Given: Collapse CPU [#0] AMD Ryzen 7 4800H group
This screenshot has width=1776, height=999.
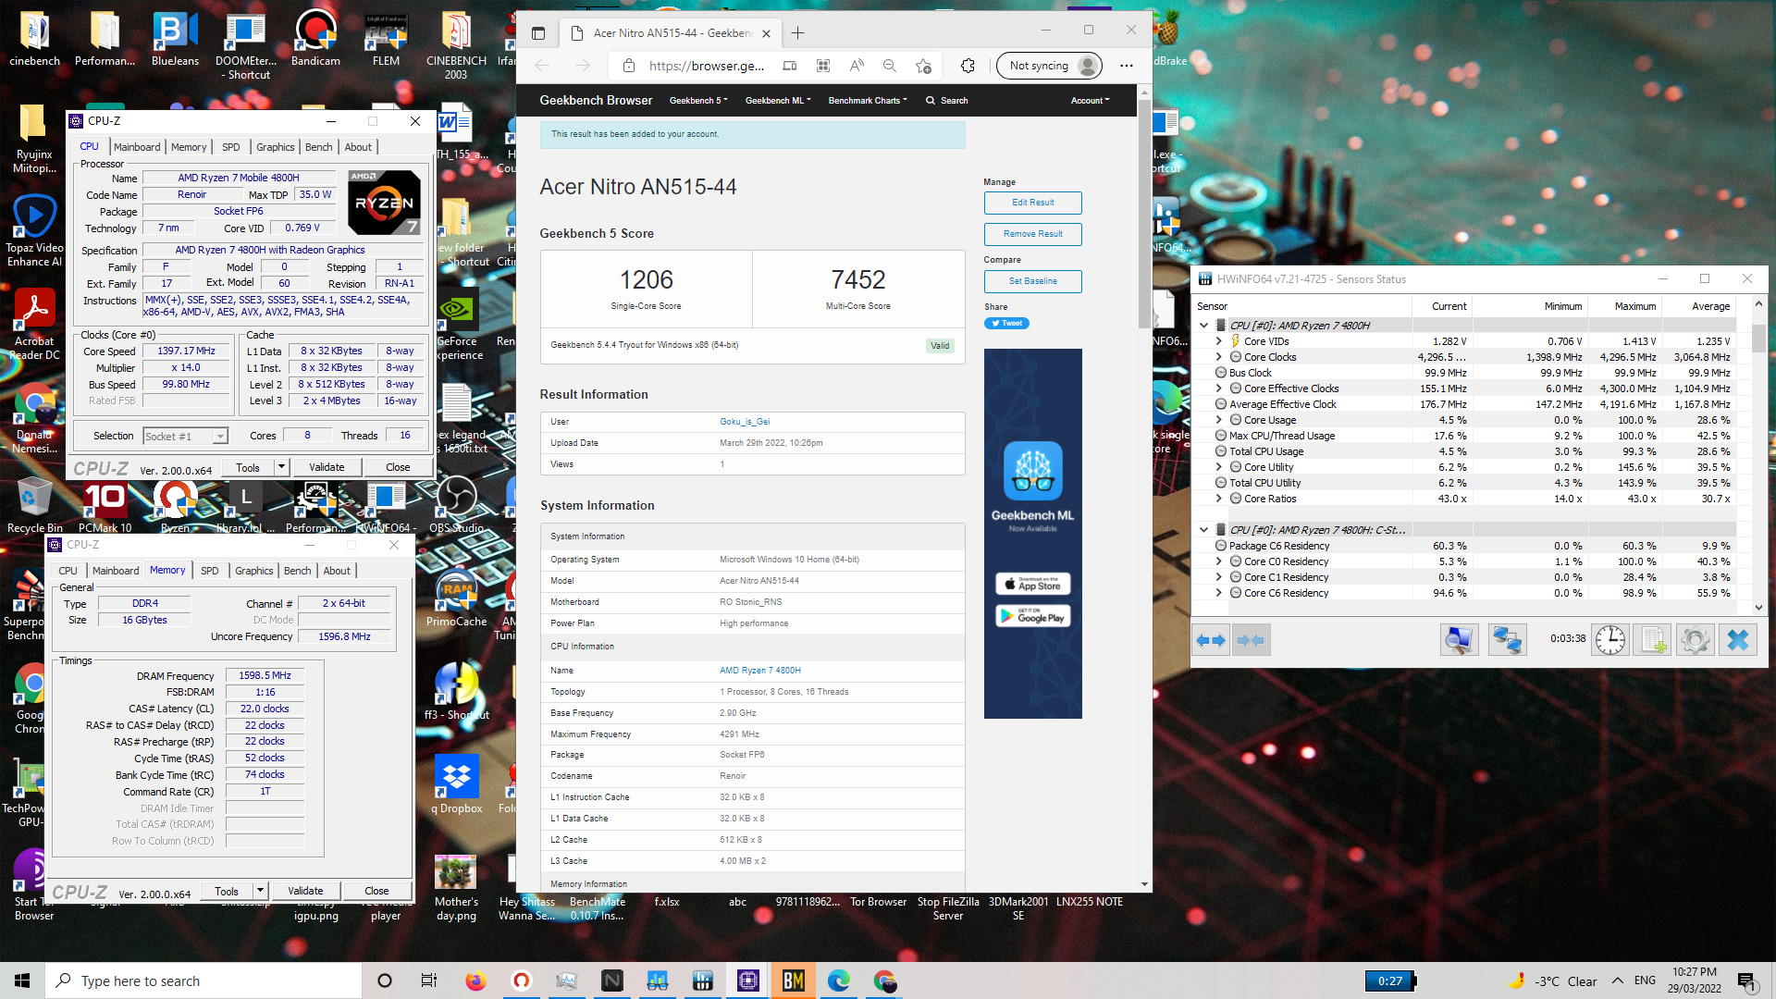Looking at the screenshot, I should [x=1203, y=326].
